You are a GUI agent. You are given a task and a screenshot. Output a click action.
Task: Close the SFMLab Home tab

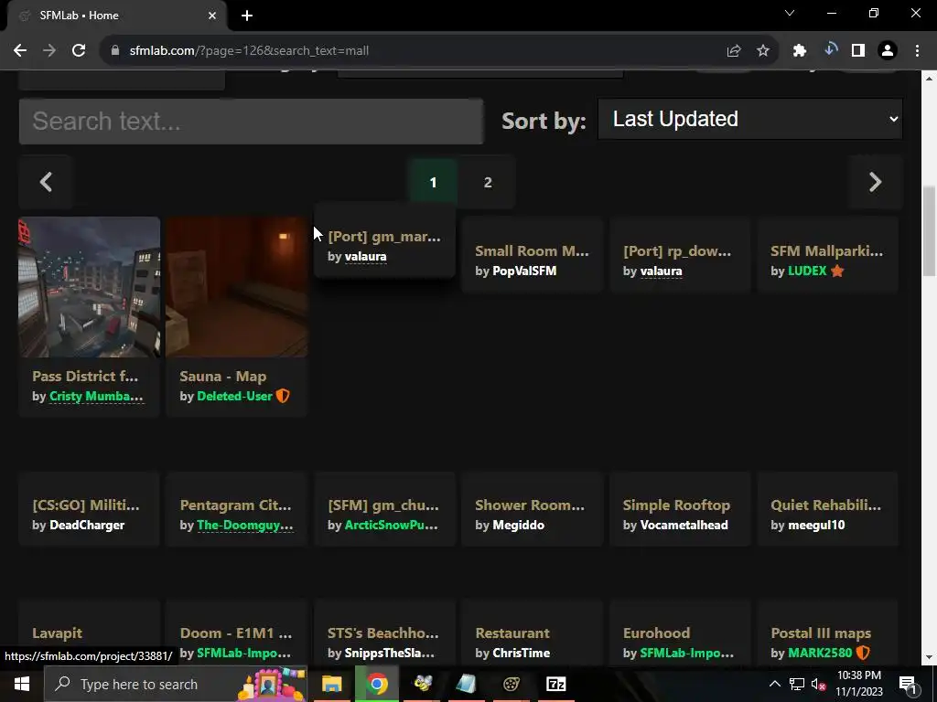(x=212, y=16)
